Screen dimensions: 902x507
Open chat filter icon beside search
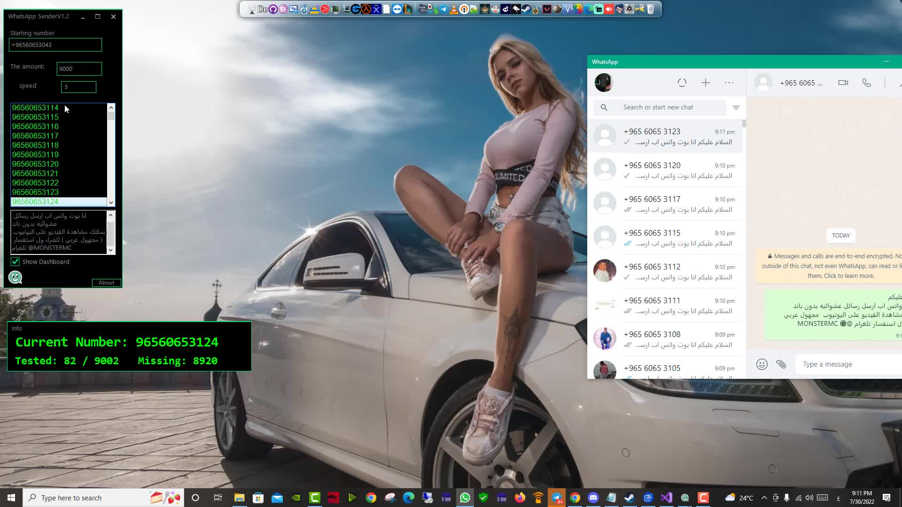[736, 108]
